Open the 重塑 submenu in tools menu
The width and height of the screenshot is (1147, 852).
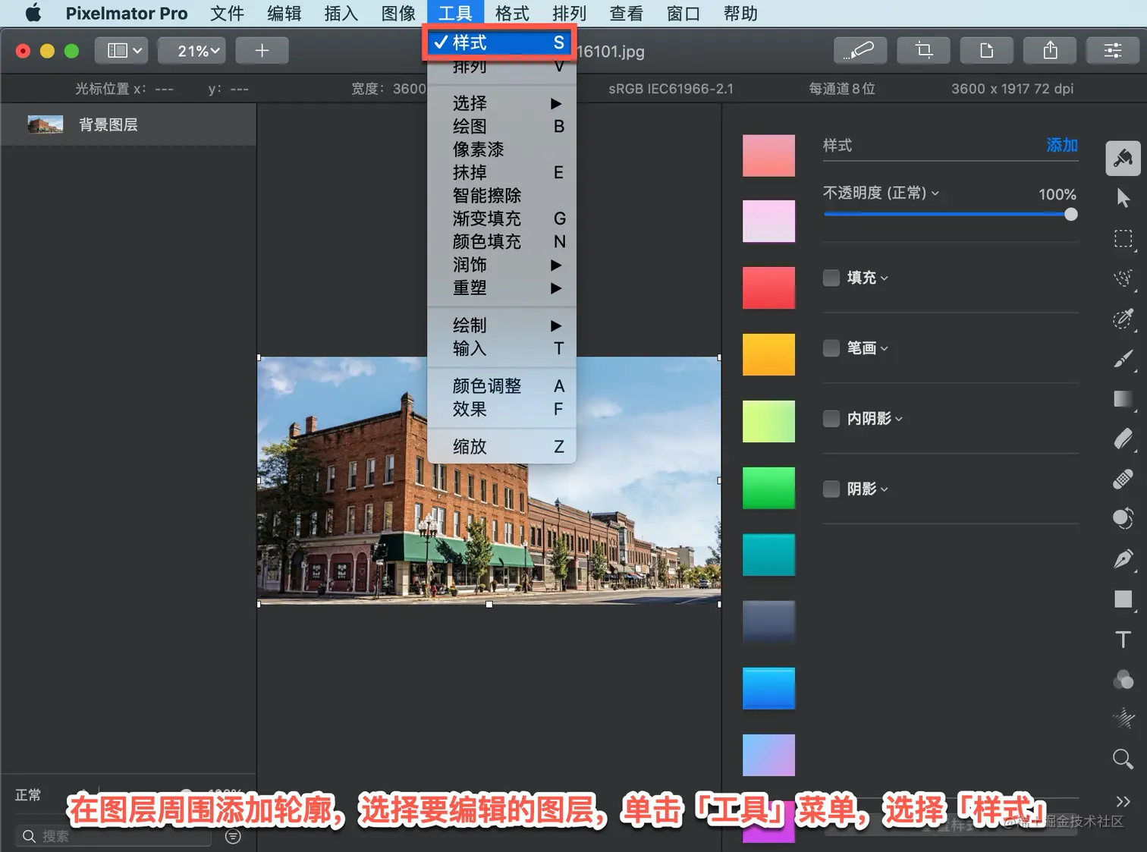click(501, 288)
